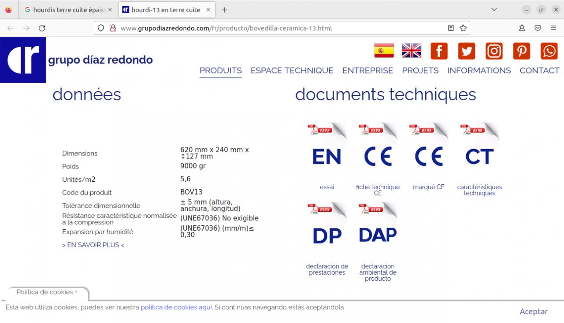
Task: Click the insecure connection padlock icon
Action: pyautogui.click(x=112, y=28)
